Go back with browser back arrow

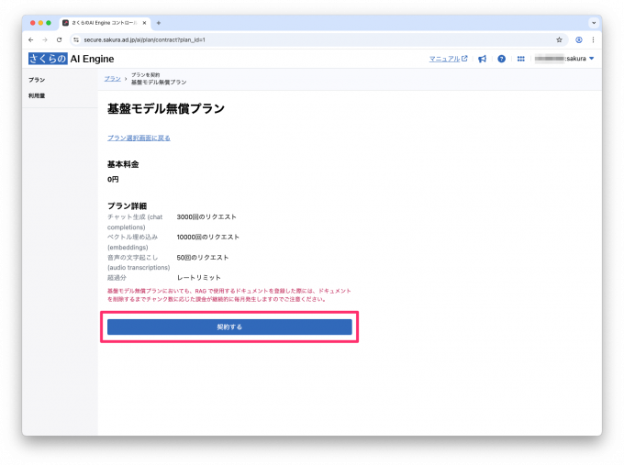(x=30, y=39)
